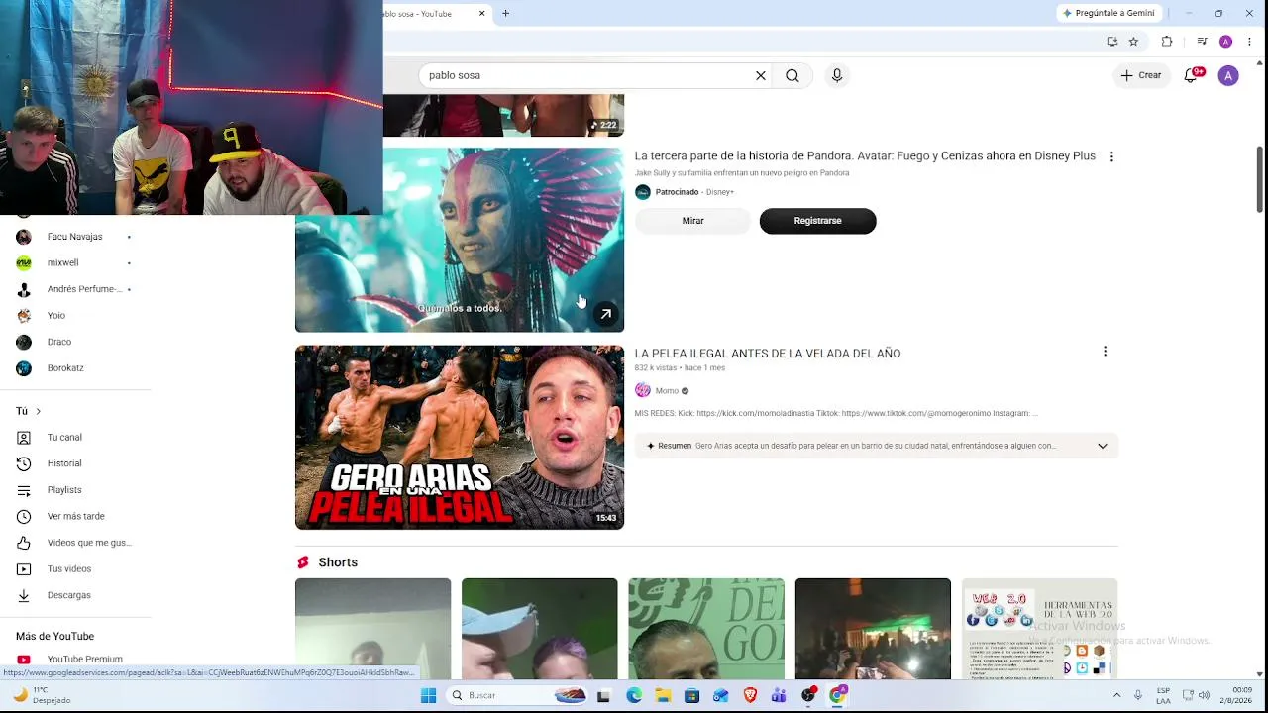
Task: Open Brave browser from the taskbar
Action: tap(750, 695)
